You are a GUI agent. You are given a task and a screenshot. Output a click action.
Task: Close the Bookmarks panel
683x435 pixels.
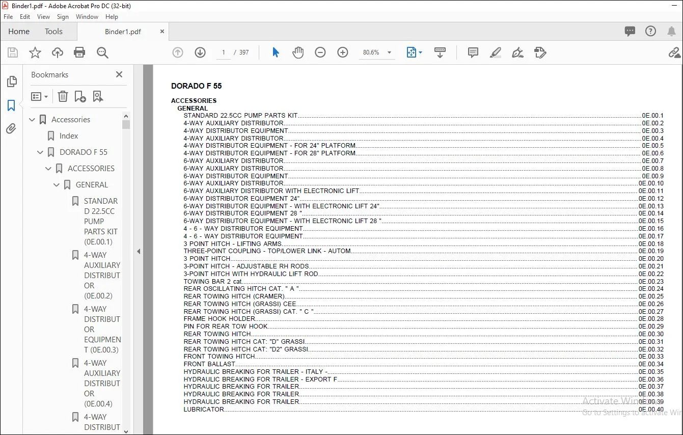point(119,74)
